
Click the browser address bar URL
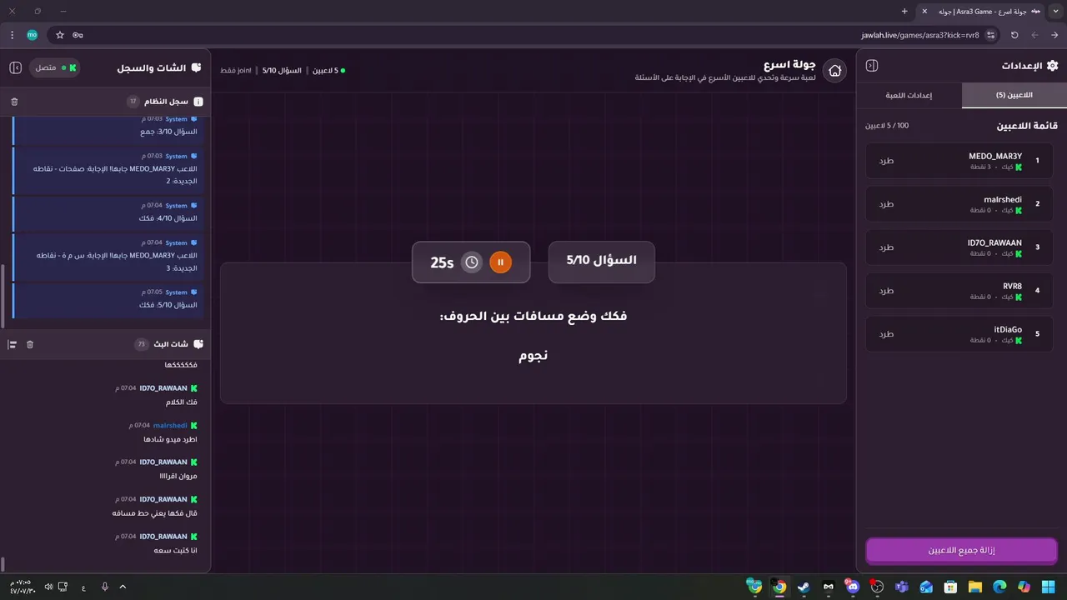920,35
